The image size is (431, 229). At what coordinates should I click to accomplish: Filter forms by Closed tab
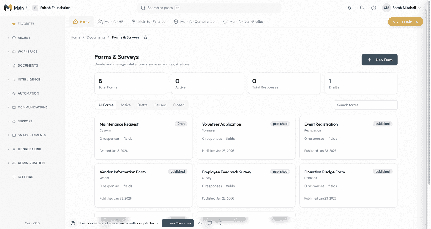click(179, 105)
